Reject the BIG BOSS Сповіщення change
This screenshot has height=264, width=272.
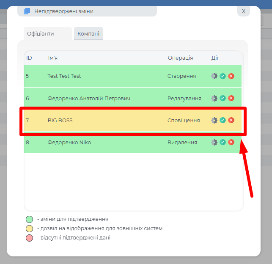(231, 120)
